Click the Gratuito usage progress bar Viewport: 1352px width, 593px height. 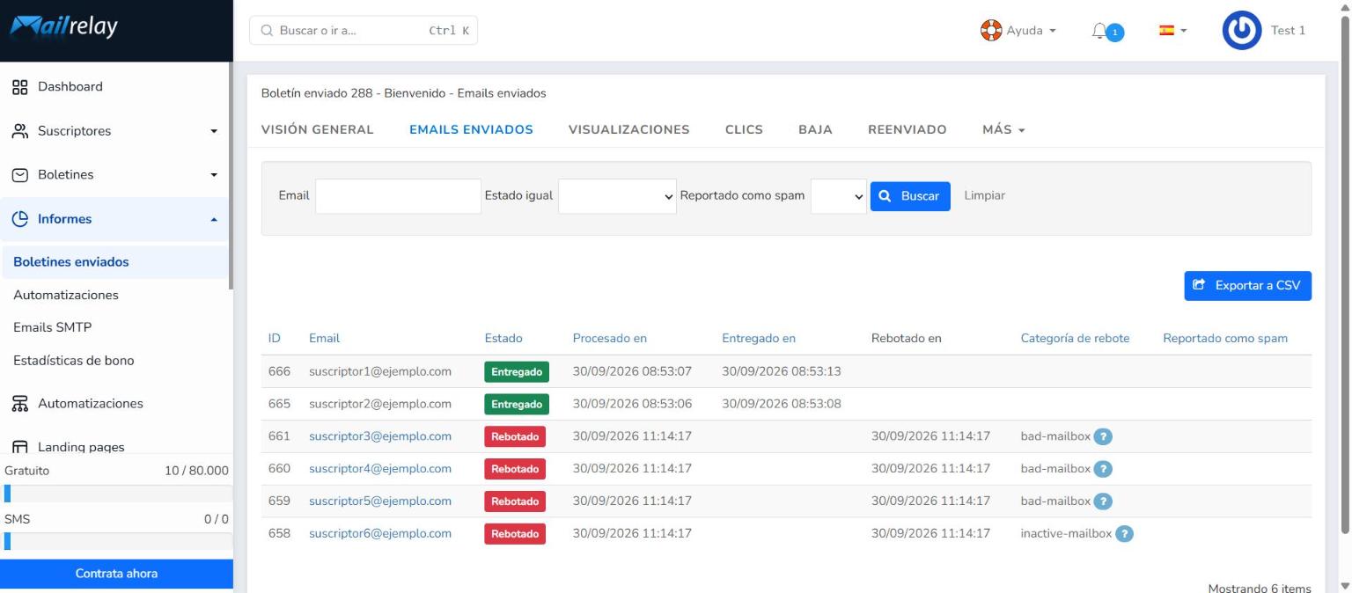coord(116,494)
